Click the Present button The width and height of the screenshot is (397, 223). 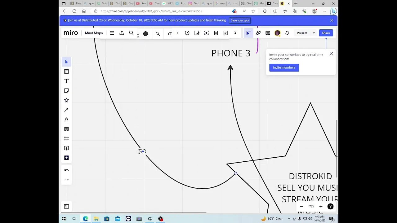(x=302, y=33)
